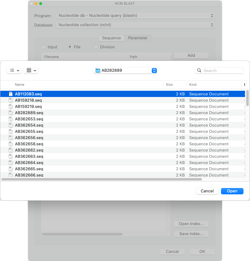This screenshot has height=261, width=250.
Task: Select file name AB362658.seq
Action: (29, 144)
